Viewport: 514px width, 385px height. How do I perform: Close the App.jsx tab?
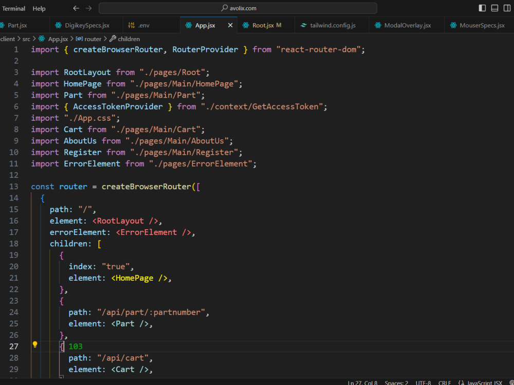230,25
